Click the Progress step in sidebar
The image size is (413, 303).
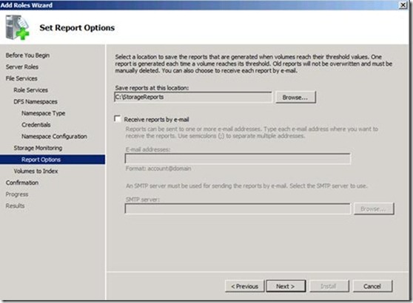[17, 194]
